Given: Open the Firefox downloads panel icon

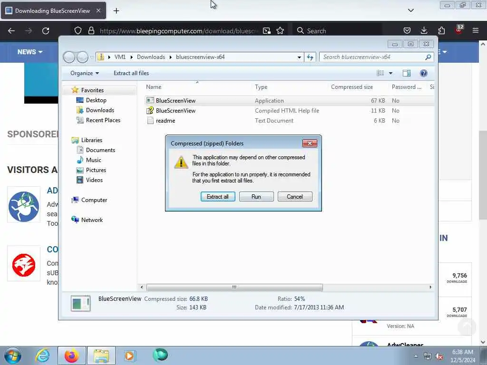Looking at the screenshot, I should (x=424, y=30).
